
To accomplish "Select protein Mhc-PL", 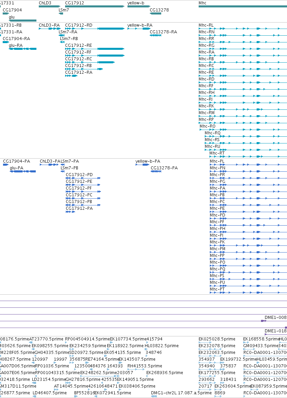I will [x=217, y=161].
